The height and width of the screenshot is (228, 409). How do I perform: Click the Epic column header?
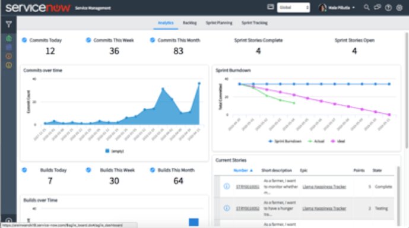(x=303, y=170)
